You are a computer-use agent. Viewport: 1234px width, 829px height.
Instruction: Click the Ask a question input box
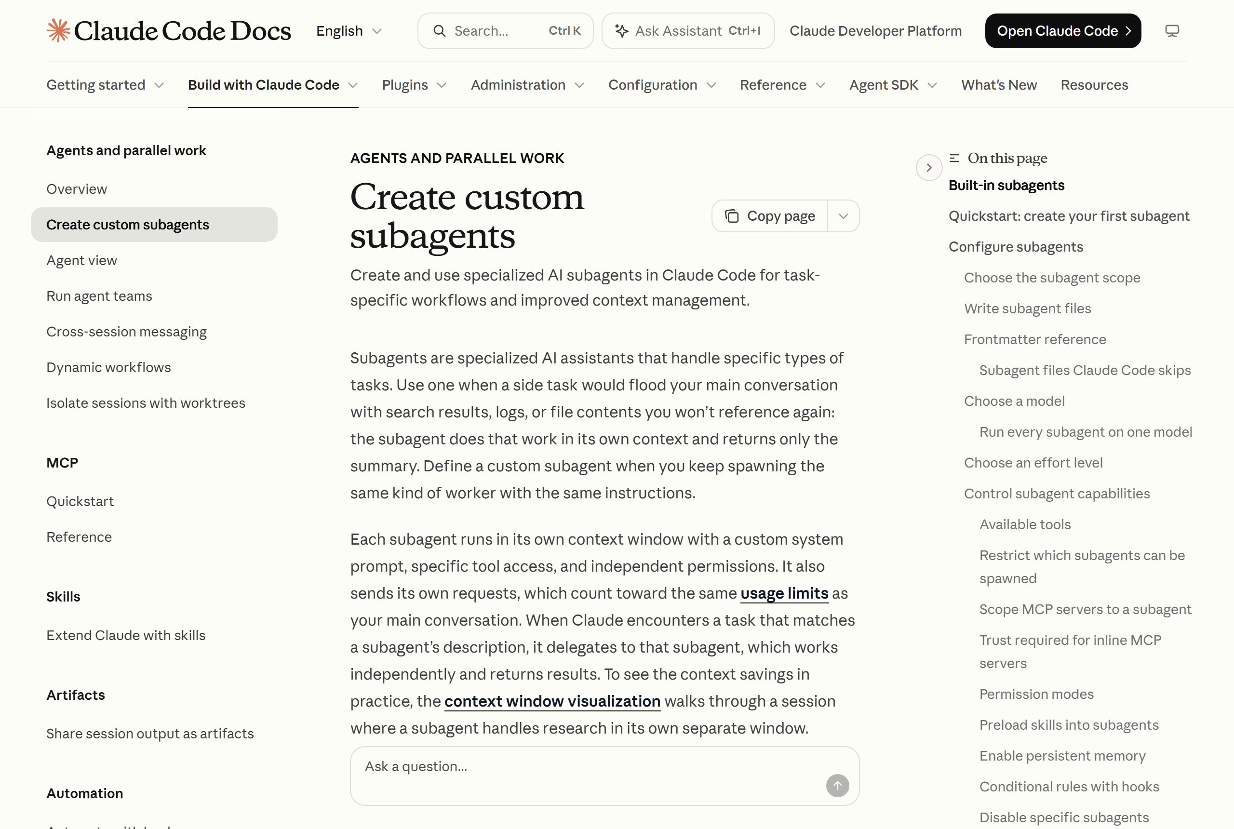pyautogui.click(x=604, y=776)
